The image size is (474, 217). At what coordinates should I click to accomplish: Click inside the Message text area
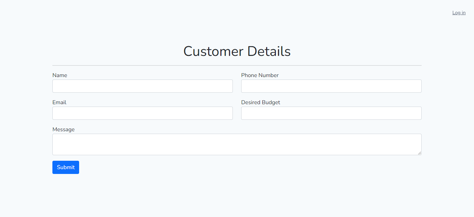pyautogui.click(x=237, y=144)
